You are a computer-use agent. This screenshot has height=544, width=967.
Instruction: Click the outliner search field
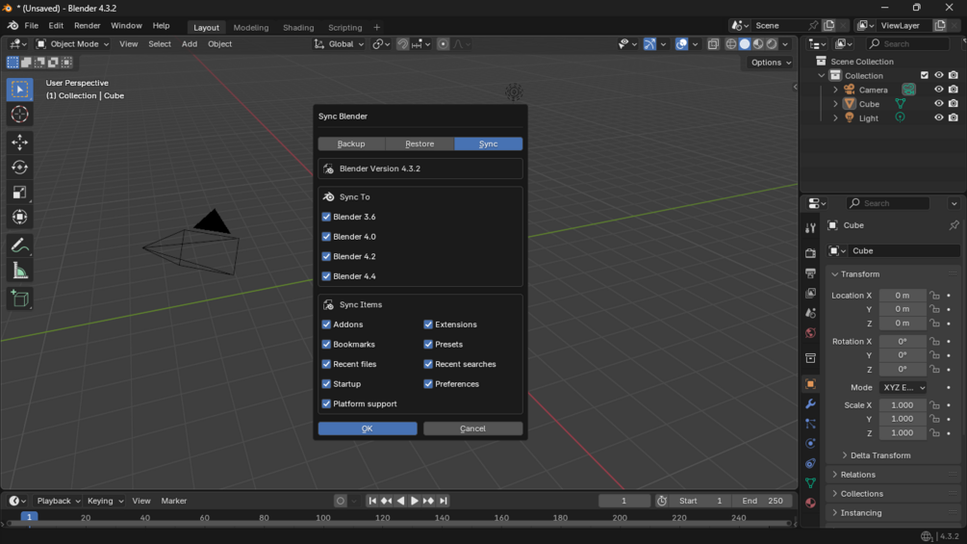click(908, 43)
